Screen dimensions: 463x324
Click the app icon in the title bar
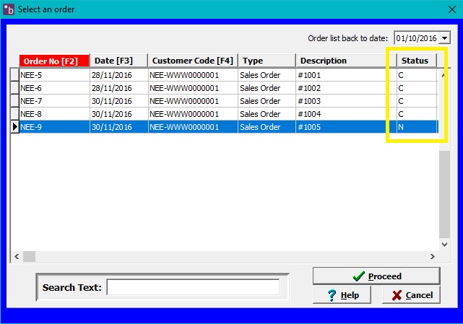point(8,9)
